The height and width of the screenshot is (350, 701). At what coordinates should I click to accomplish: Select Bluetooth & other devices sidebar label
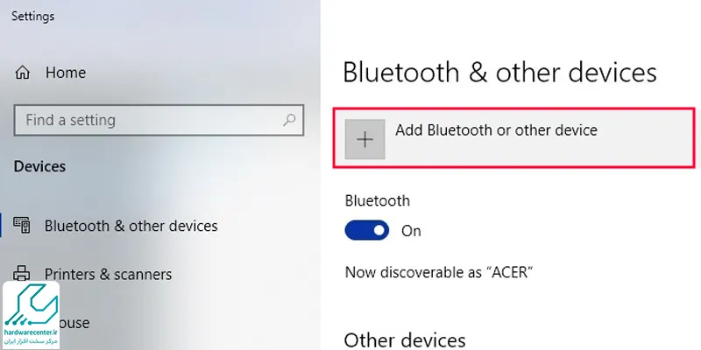[x=131, y=226]
